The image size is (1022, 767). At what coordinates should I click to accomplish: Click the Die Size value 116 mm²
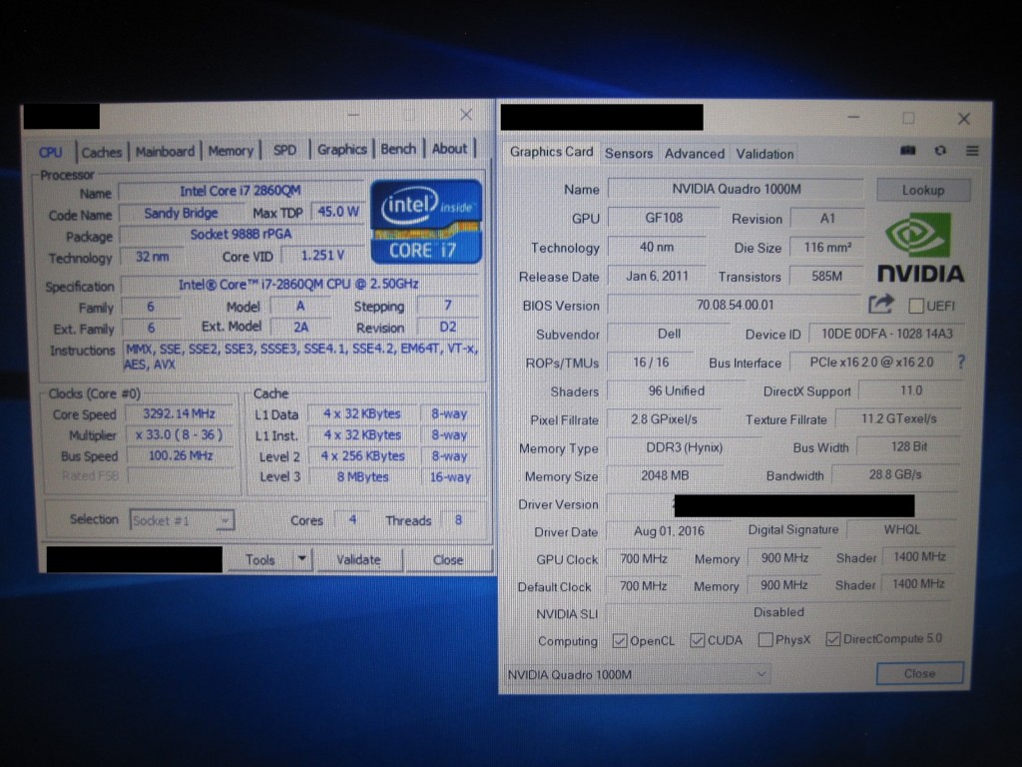tap(827, 248)
